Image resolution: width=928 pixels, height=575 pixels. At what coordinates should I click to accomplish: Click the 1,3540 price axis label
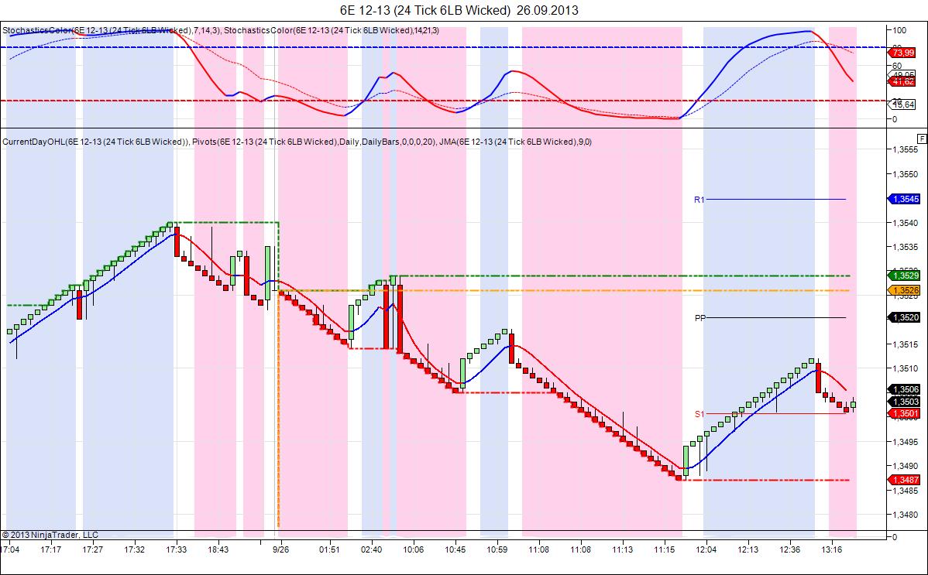pyautogui.click(x=906, y=222)
